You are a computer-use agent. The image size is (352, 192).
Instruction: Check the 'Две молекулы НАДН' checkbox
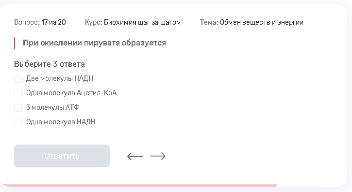coord(18,79)
